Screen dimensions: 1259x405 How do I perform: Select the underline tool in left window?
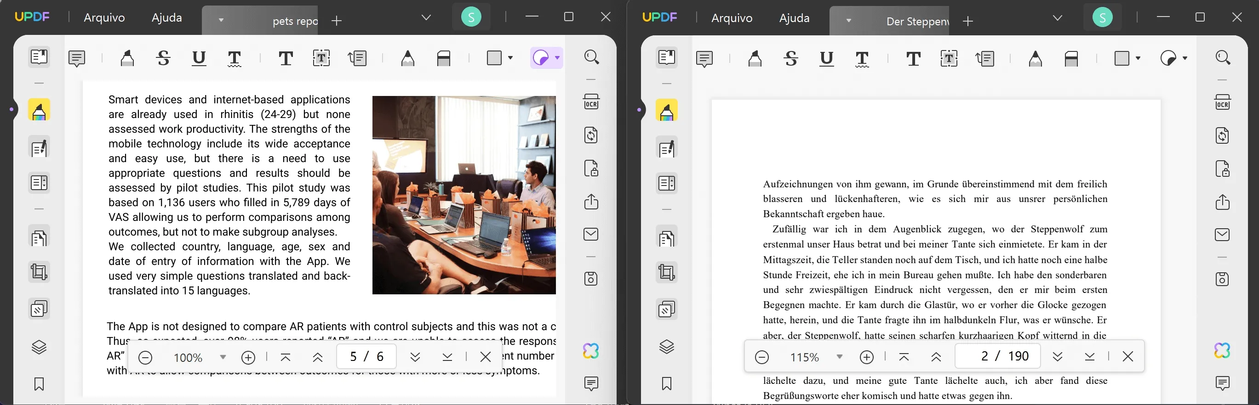click(x=199, y=59)
